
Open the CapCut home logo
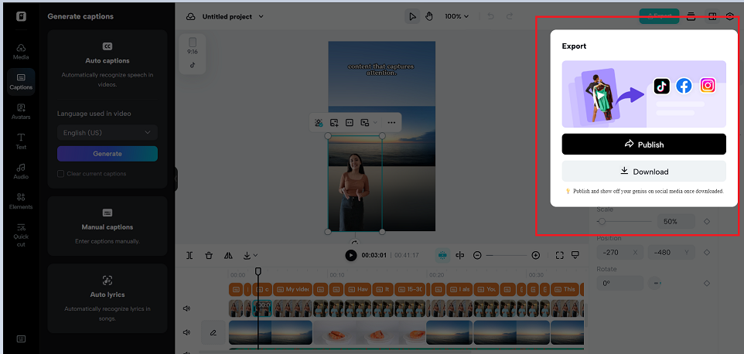click(x=21, y=16)
